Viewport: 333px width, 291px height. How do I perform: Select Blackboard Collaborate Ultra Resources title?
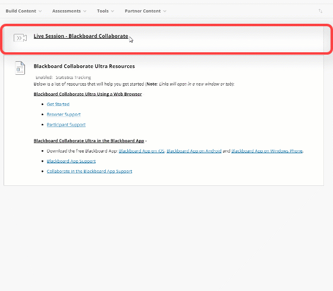tap(84, 66)
